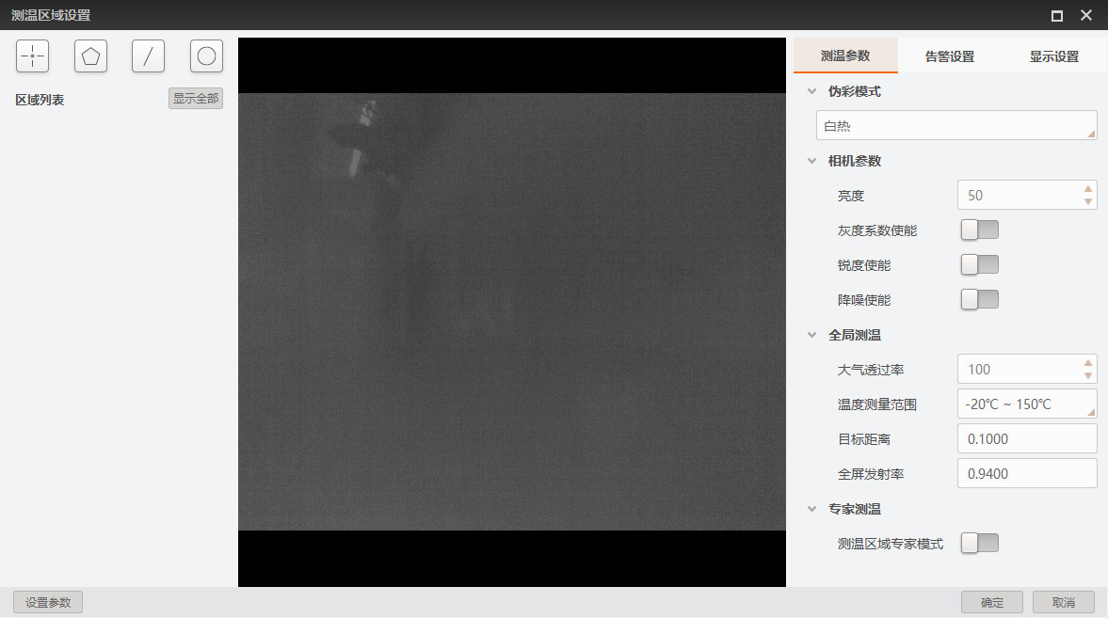Collapse the 全局测温 section
Image resolution: width=1108 pixels, height=618 pixels.
coord(811,335)
